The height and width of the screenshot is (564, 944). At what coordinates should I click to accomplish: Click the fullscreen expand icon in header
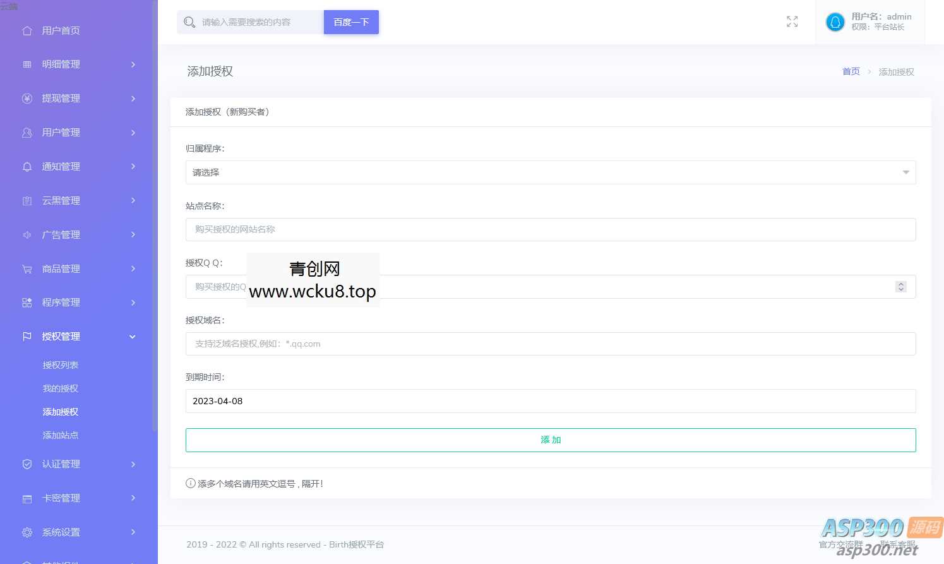coord(792,21)
